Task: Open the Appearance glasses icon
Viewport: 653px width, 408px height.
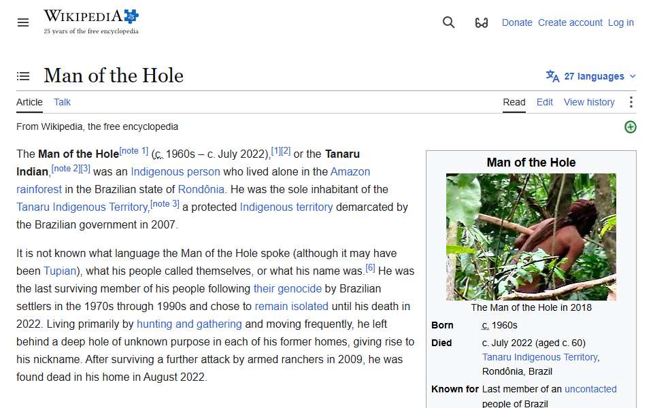Action: 482,22
